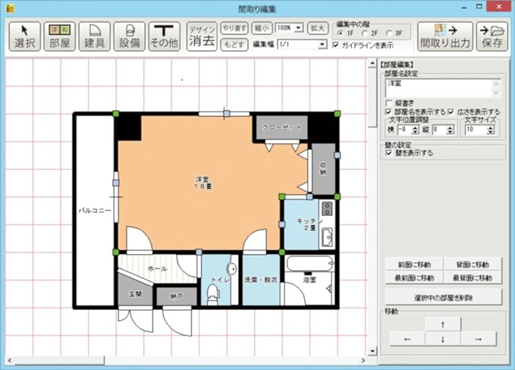The width and height of the screenshot is (515, 370).
Task: Select the 1F floor radio button
Action: coord(341,33)
